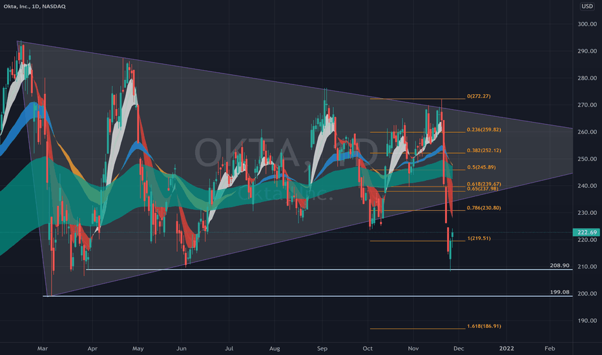Viewport: 602px width, 355px height.
Task: Select the Okta, Inc., 1D, NASDAQ title
Action: (34, 6)
